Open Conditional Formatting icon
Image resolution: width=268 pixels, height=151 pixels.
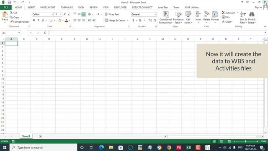[x=166, y=14]
